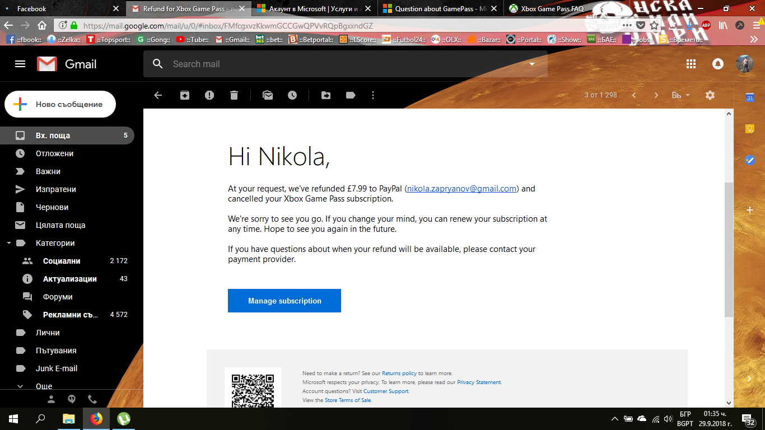Image resolution: width=765 pixels, height=430 pixels.
Task: Open Google apps grid
Action: click(691, 64)
